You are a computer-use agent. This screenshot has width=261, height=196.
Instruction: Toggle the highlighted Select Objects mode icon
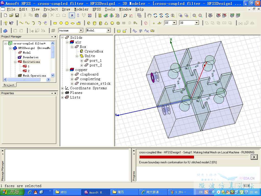72,16
